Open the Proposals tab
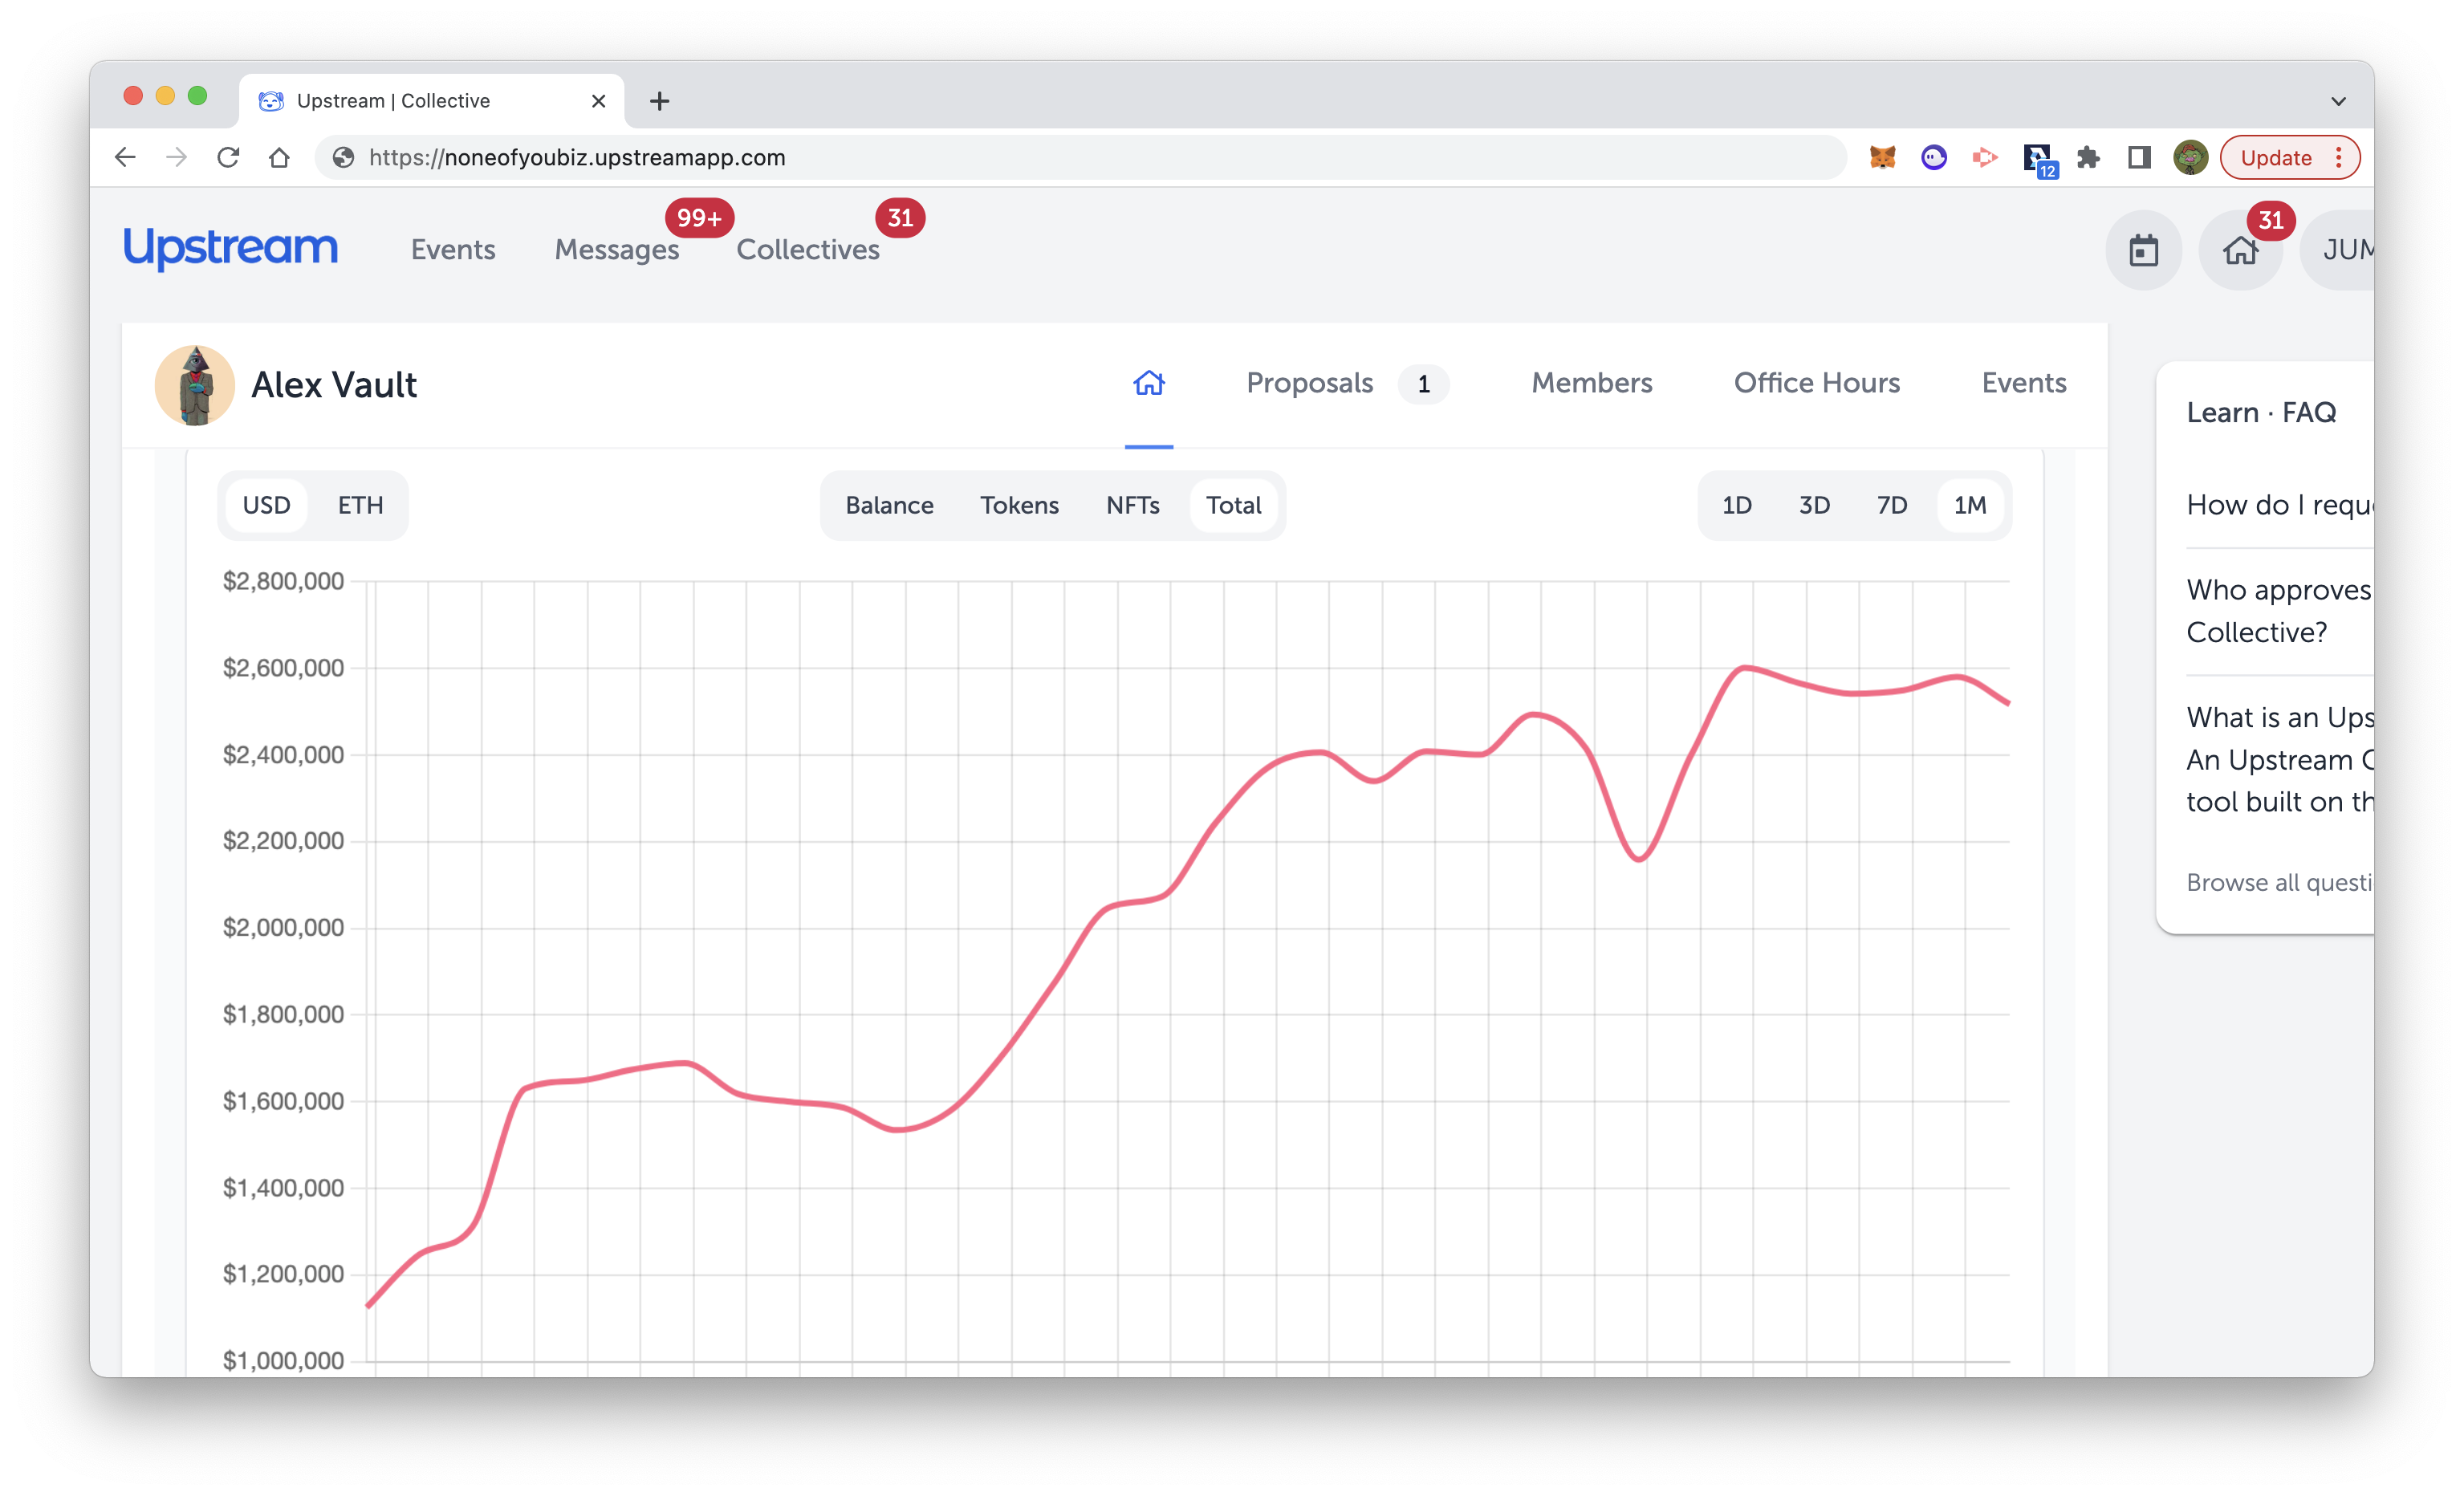The width and height of the screenshot is (2464, 1496). click(1310, 383)
